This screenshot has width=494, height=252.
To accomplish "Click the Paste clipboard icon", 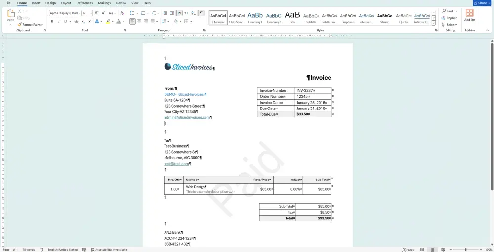I will click(11, 13).
